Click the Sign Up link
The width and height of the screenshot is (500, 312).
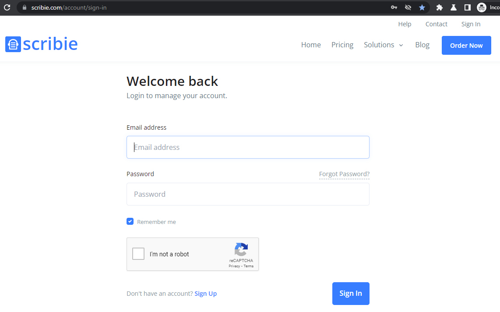(x=206, y=294)
